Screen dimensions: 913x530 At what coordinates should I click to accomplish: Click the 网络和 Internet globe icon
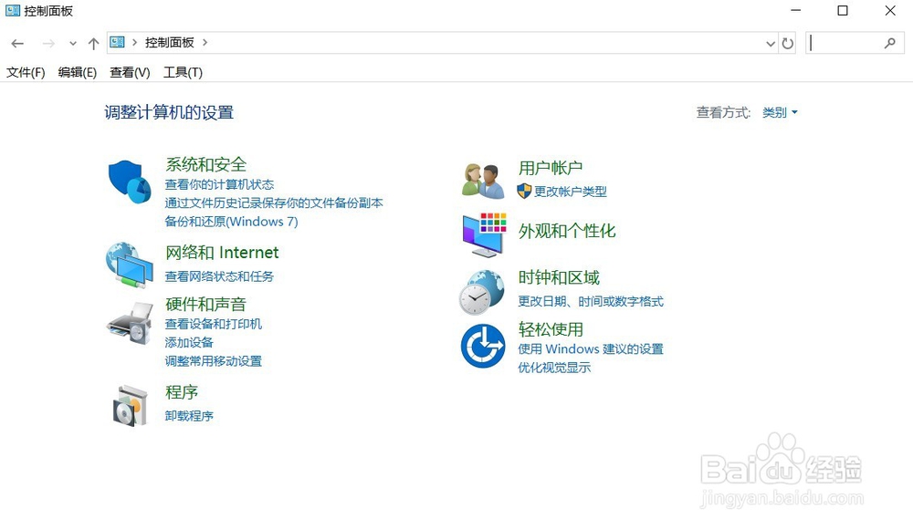pos(129,265)
